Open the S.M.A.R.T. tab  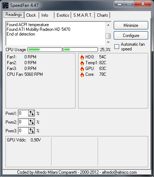pos(83,15)
